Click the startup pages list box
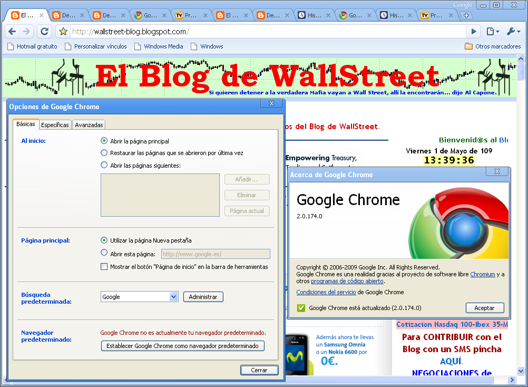The width and height of the screenshot is (528, 387). click(x=160, y=195)
